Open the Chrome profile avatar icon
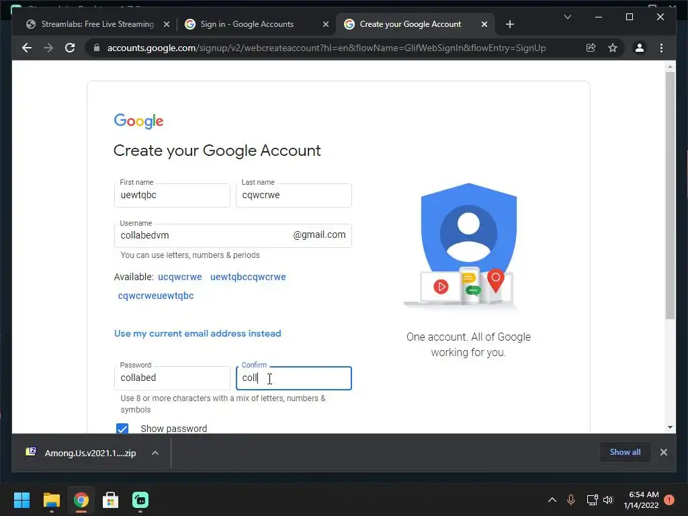The image size is (688, 516). point(640,48)
